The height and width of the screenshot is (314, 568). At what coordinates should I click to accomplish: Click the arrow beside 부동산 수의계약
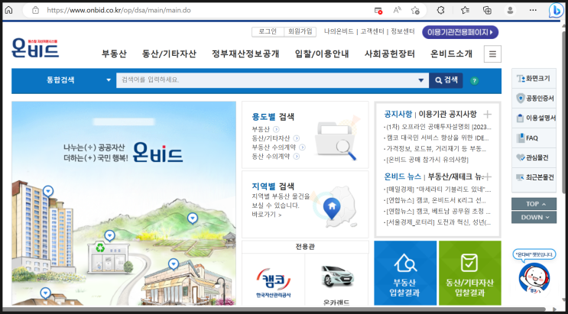[302, 147]
